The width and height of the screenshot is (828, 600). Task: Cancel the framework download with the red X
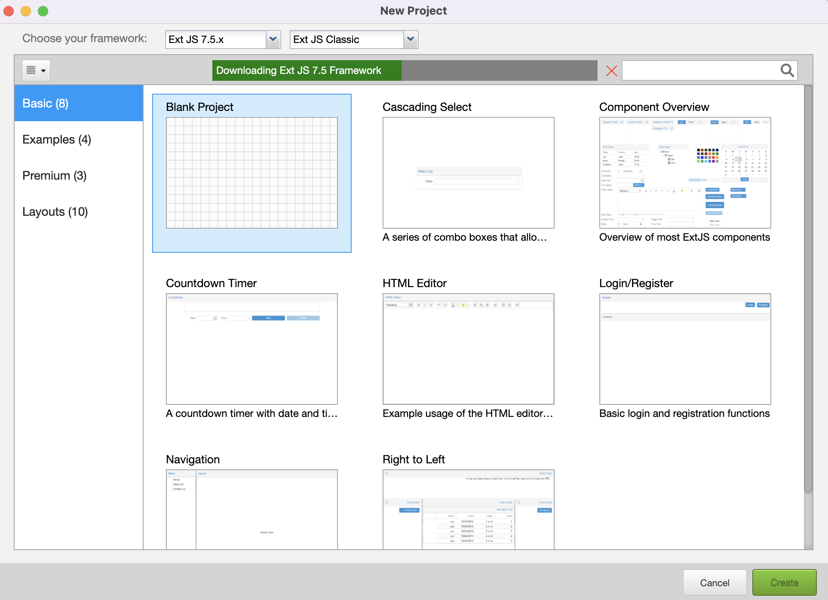[x=611, y=70]
